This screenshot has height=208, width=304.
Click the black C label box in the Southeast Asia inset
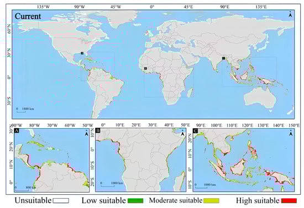click(x=196, y=131)
